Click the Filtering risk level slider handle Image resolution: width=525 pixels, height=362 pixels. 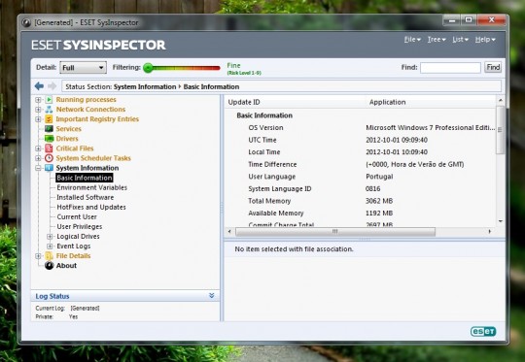point(148,68)
